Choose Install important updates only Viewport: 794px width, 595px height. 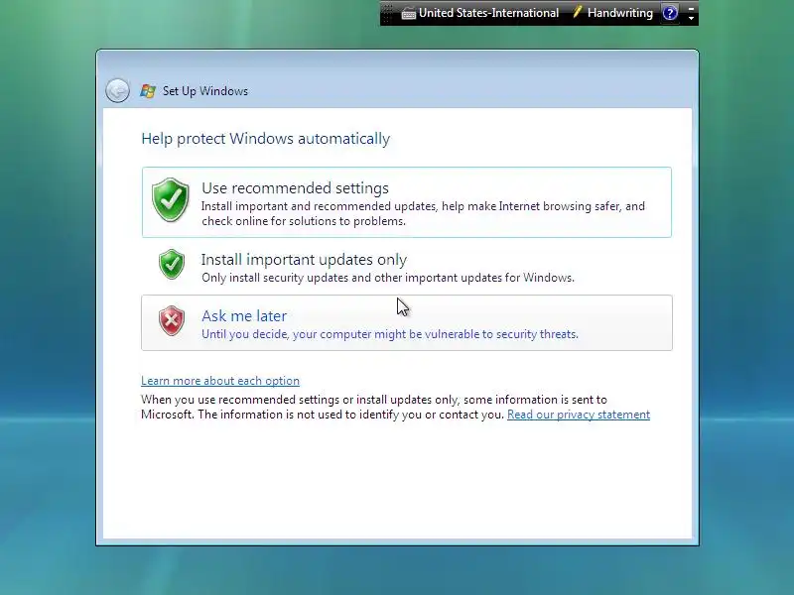pos(407,267)
